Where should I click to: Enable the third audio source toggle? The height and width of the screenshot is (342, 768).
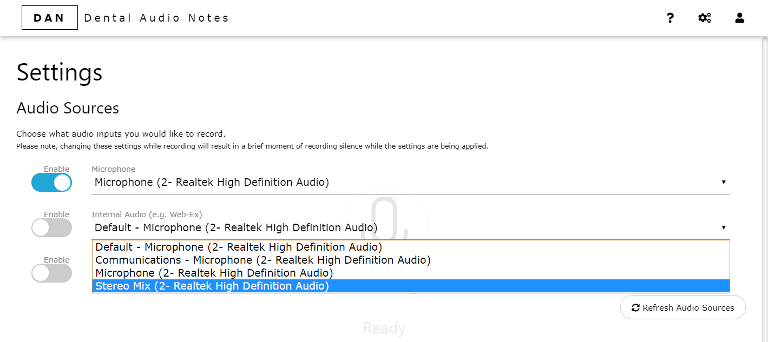pos(52,273)
